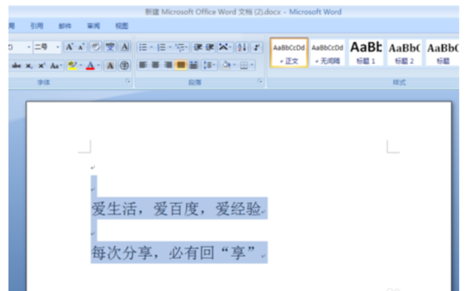Screen dimensions: 467x291
Task: Apply superscript formatting icon
Action: click(42, 65)
